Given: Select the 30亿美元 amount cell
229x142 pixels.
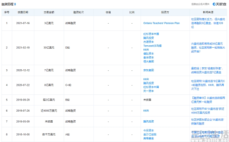Looking at the screenshot, I should tap(49, 48).
